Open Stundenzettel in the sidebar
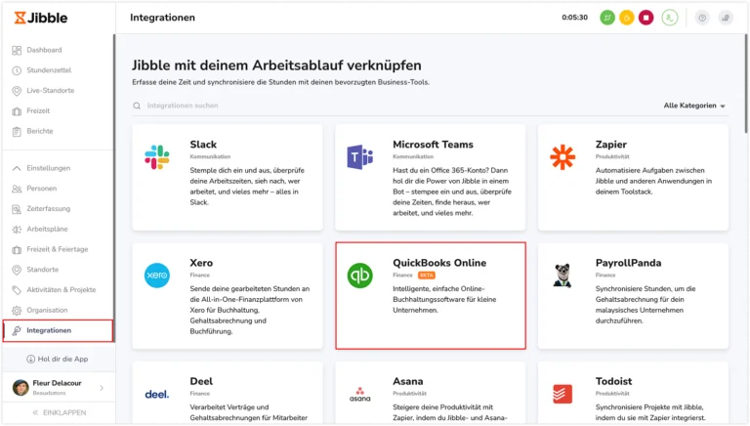The height and width of the screenshot is (426, 750). tap(49, 70)
